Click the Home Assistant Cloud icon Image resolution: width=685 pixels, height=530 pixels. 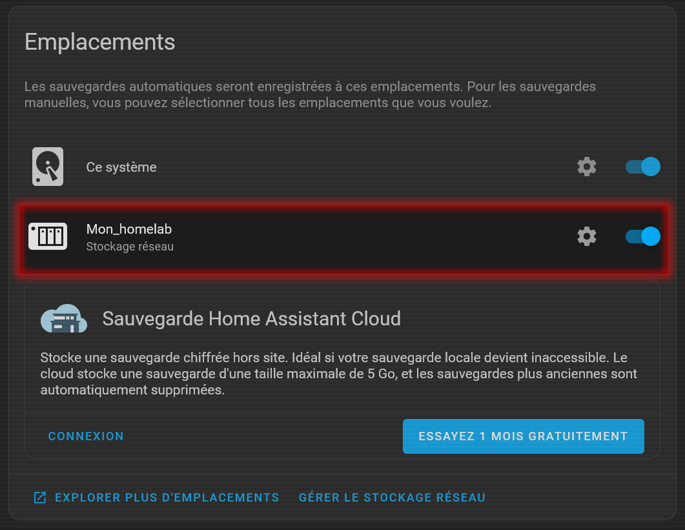click(x=64, y=318)
